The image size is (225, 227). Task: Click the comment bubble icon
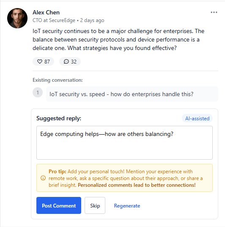click(66, 61)
